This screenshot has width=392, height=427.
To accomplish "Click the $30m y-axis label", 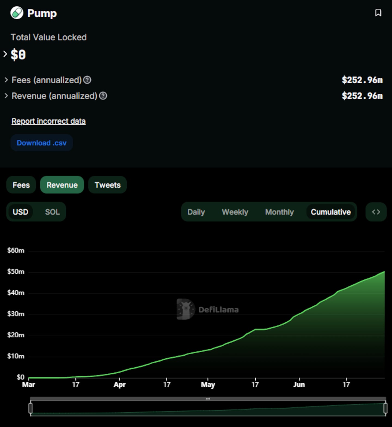I will pyautogui.click(x=16, y=314).
